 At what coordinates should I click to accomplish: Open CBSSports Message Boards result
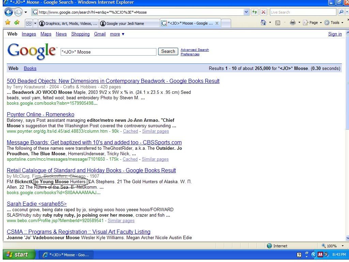point(94,142)
